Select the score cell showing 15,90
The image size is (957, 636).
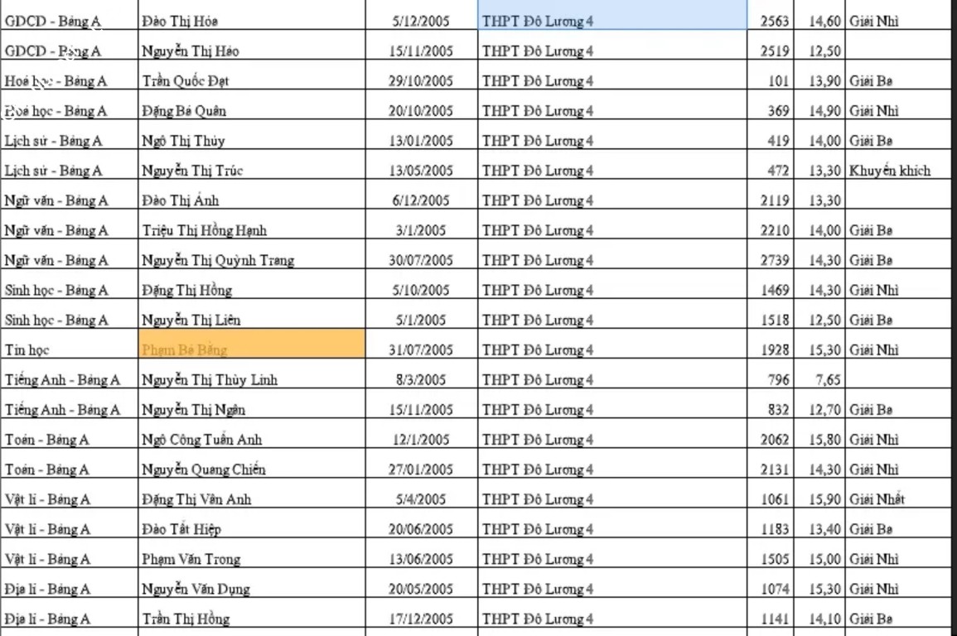(x=819, y=499)
